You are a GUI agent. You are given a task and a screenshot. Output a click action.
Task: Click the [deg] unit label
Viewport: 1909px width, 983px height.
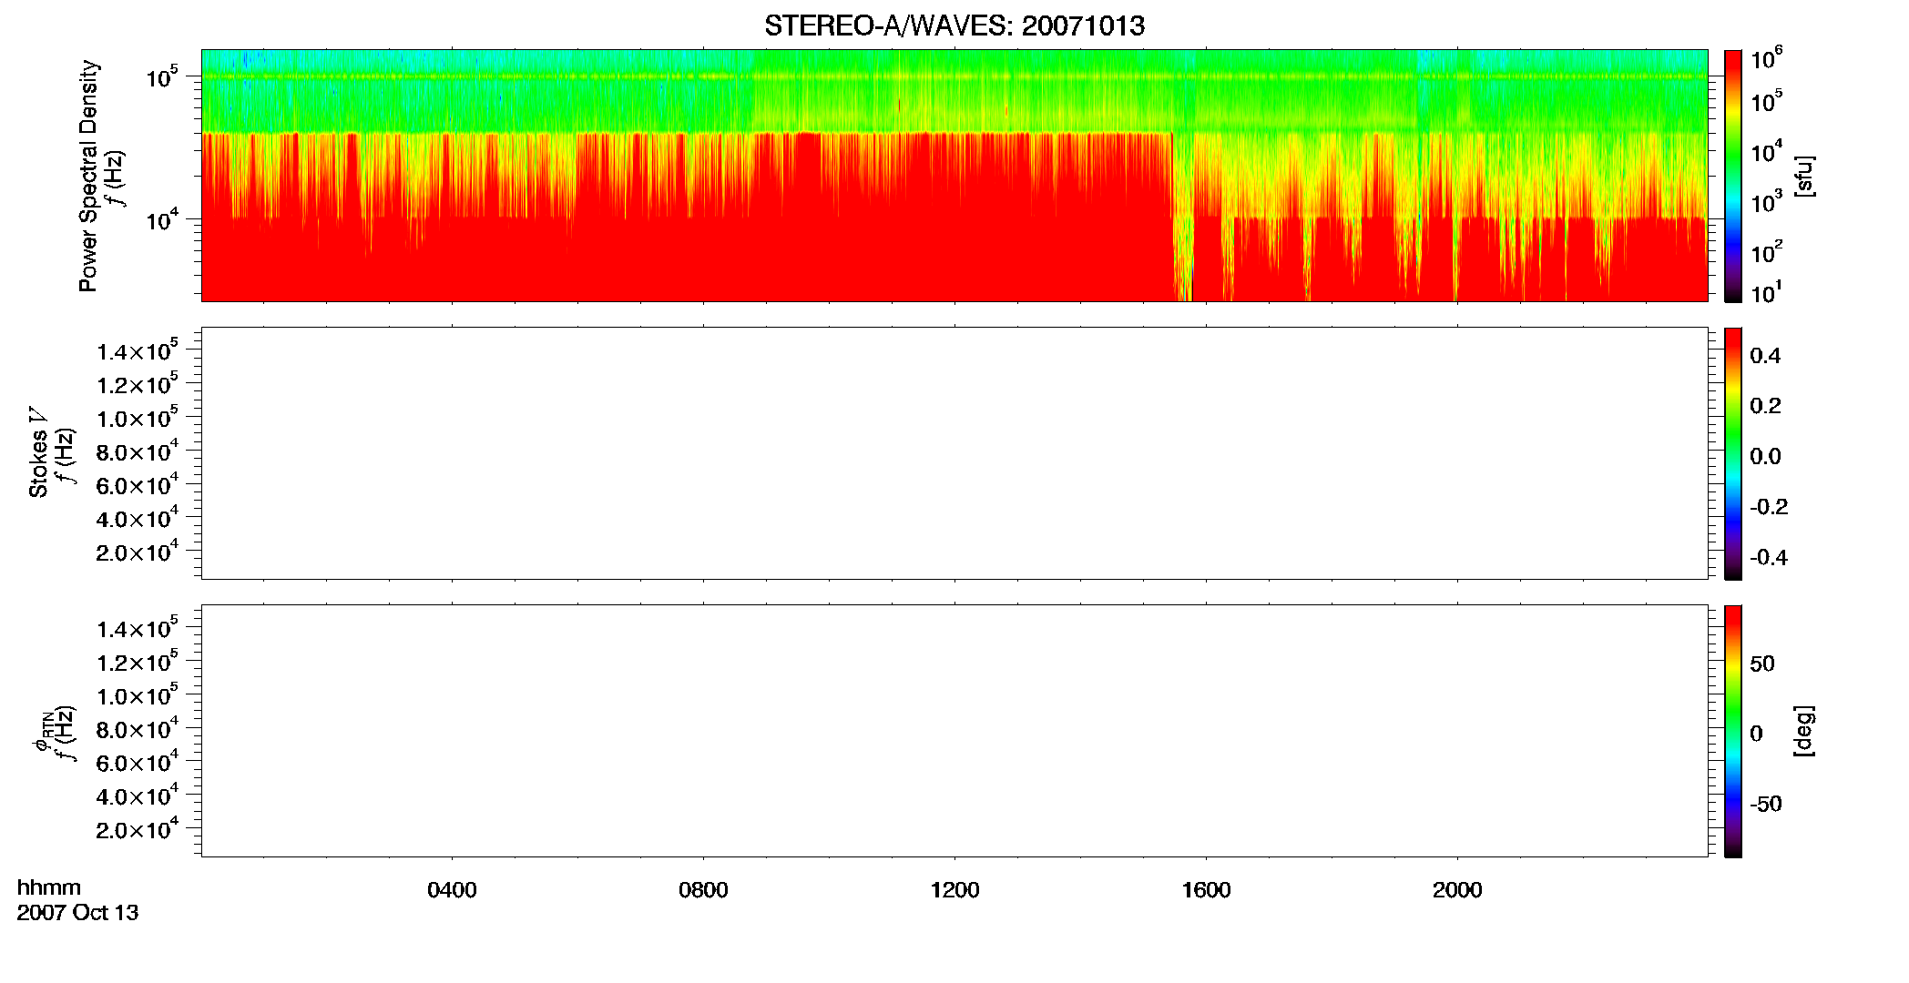tap(1803, 731)
